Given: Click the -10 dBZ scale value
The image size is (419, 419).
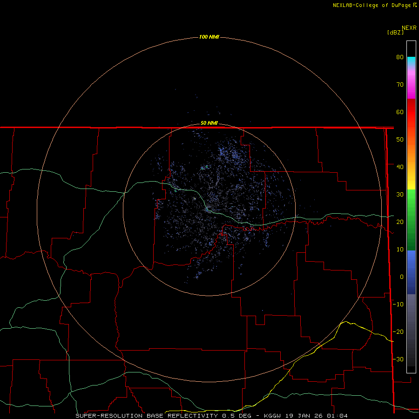Looking at the screenshot, I should [x=398, y=304].
